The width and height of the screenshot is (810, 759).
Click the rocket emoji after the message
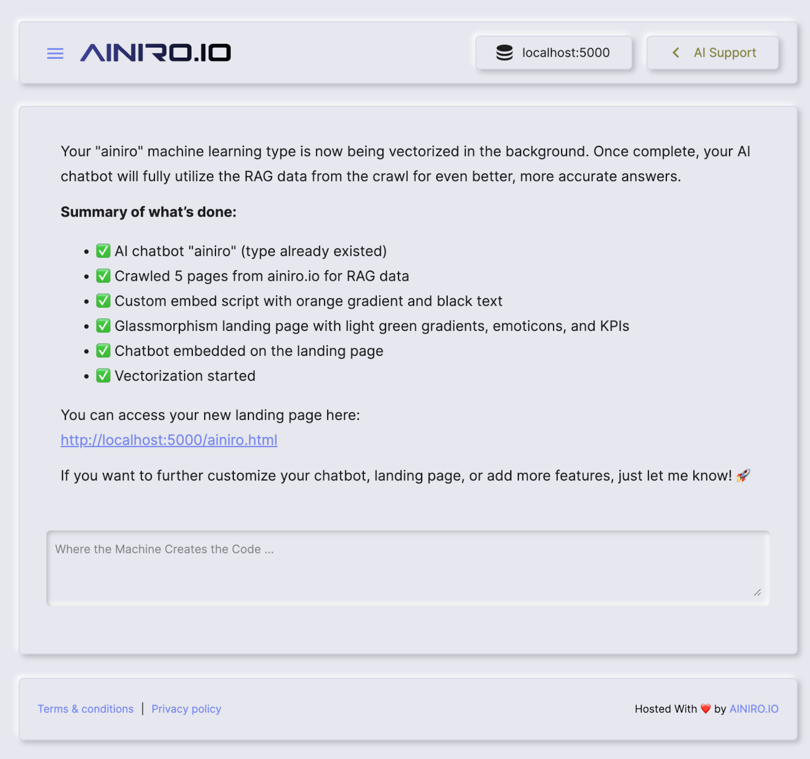click(x=743, y=476)
